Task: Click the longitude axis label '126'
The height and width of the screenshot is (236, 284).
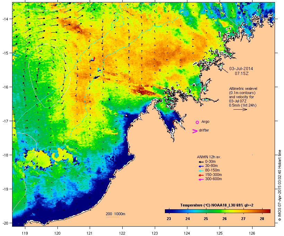Action: pyautogui.click(x=252, y=233)
